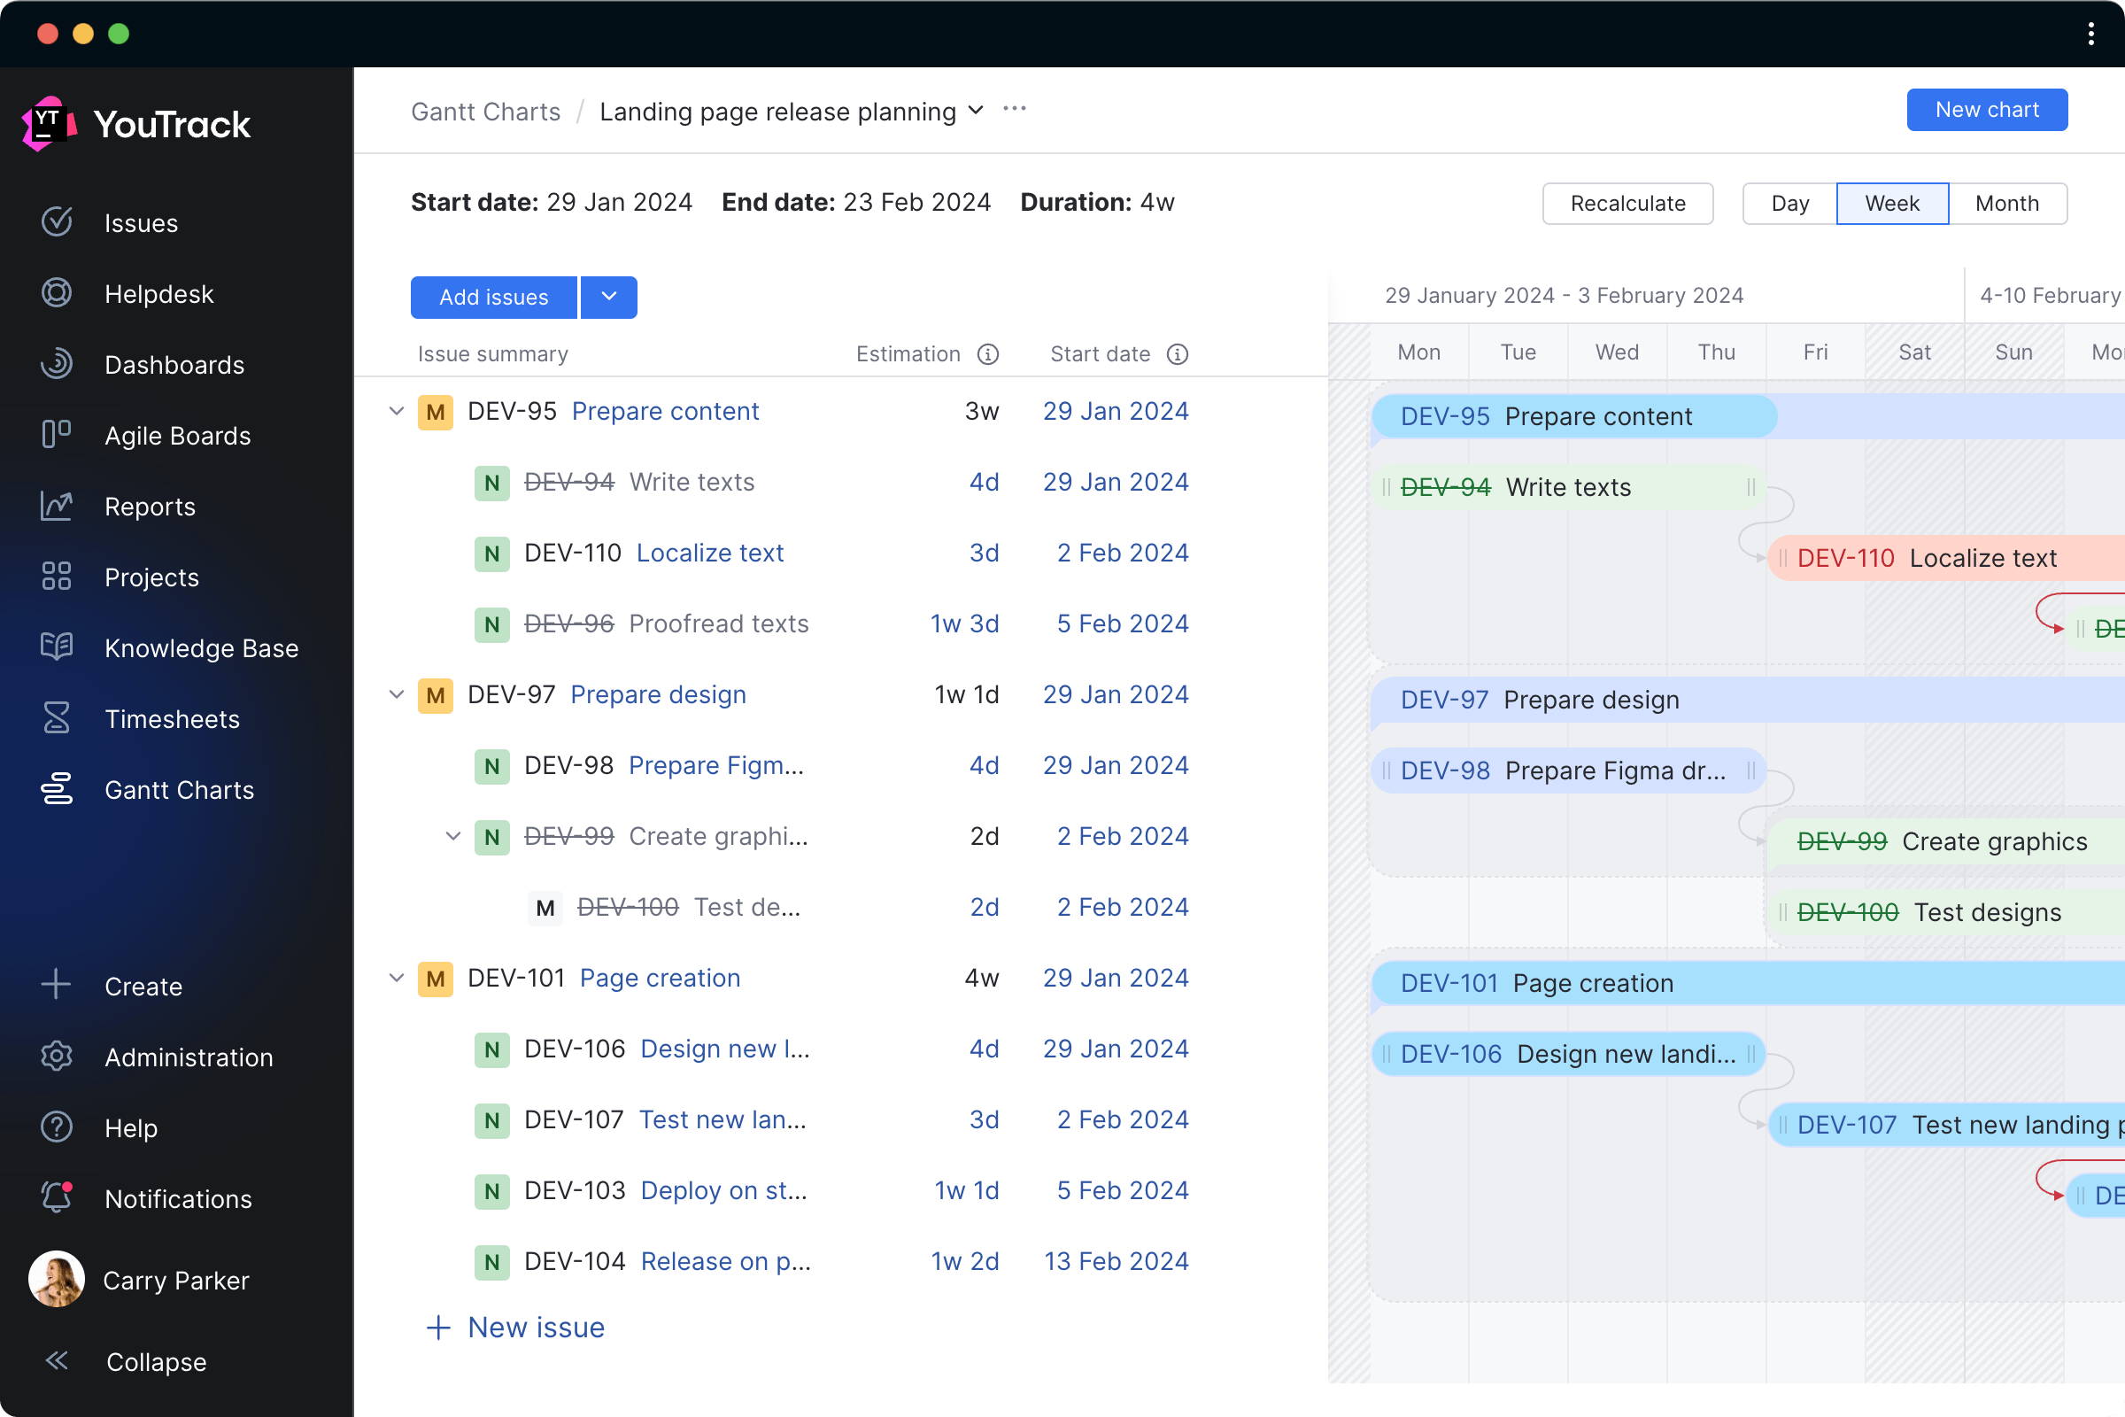Click the Issues icon in sidebar
2125x1417 pixels.
coord(57,221)
